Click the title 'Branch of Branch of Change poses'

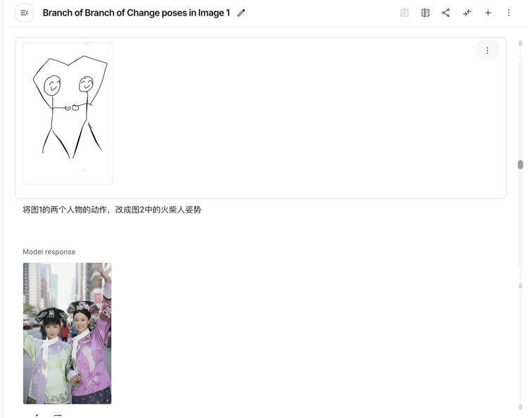point(137,13)
